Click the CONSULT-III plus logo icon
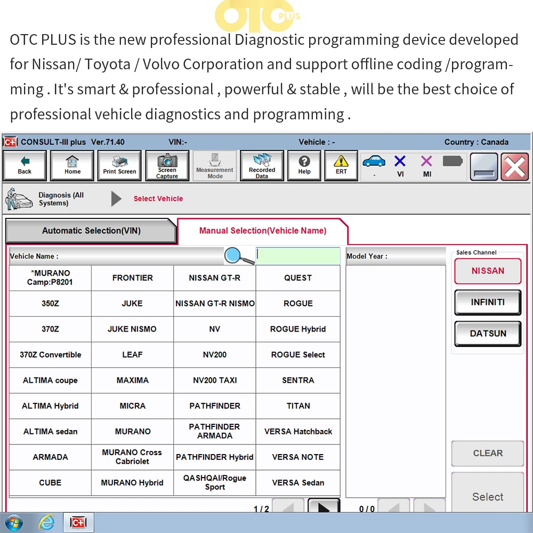The image size is (533, 533). 10,142
